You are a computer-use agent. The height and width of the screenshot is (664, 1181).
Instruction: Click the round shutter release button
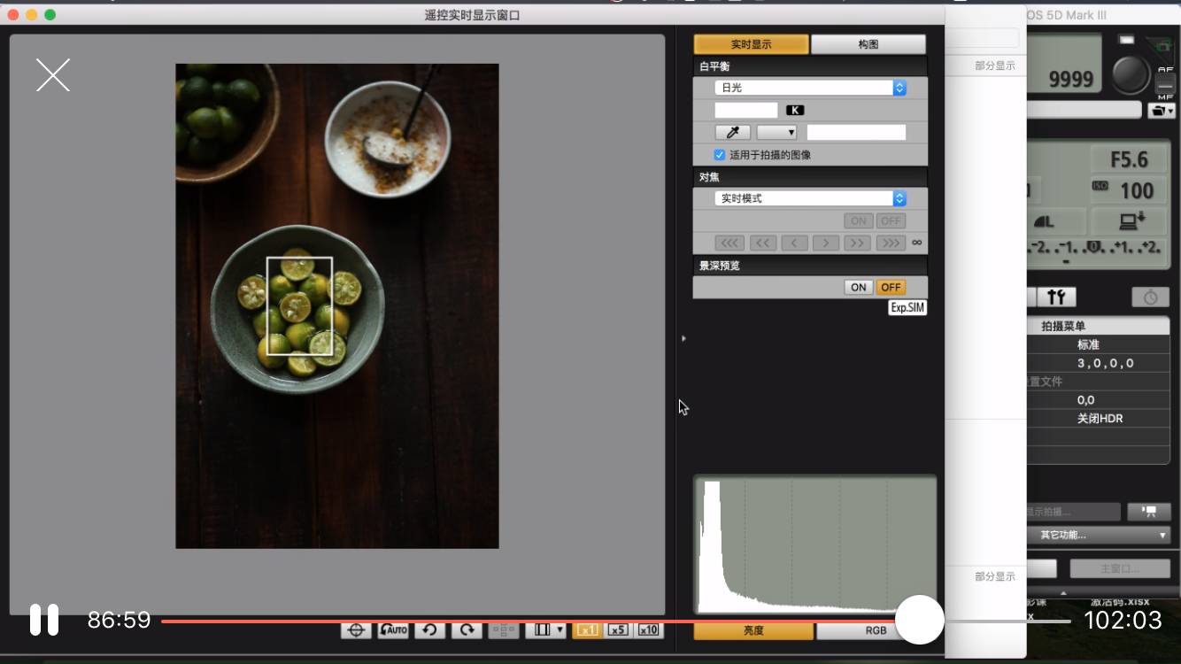click(x=1131, y=75)
